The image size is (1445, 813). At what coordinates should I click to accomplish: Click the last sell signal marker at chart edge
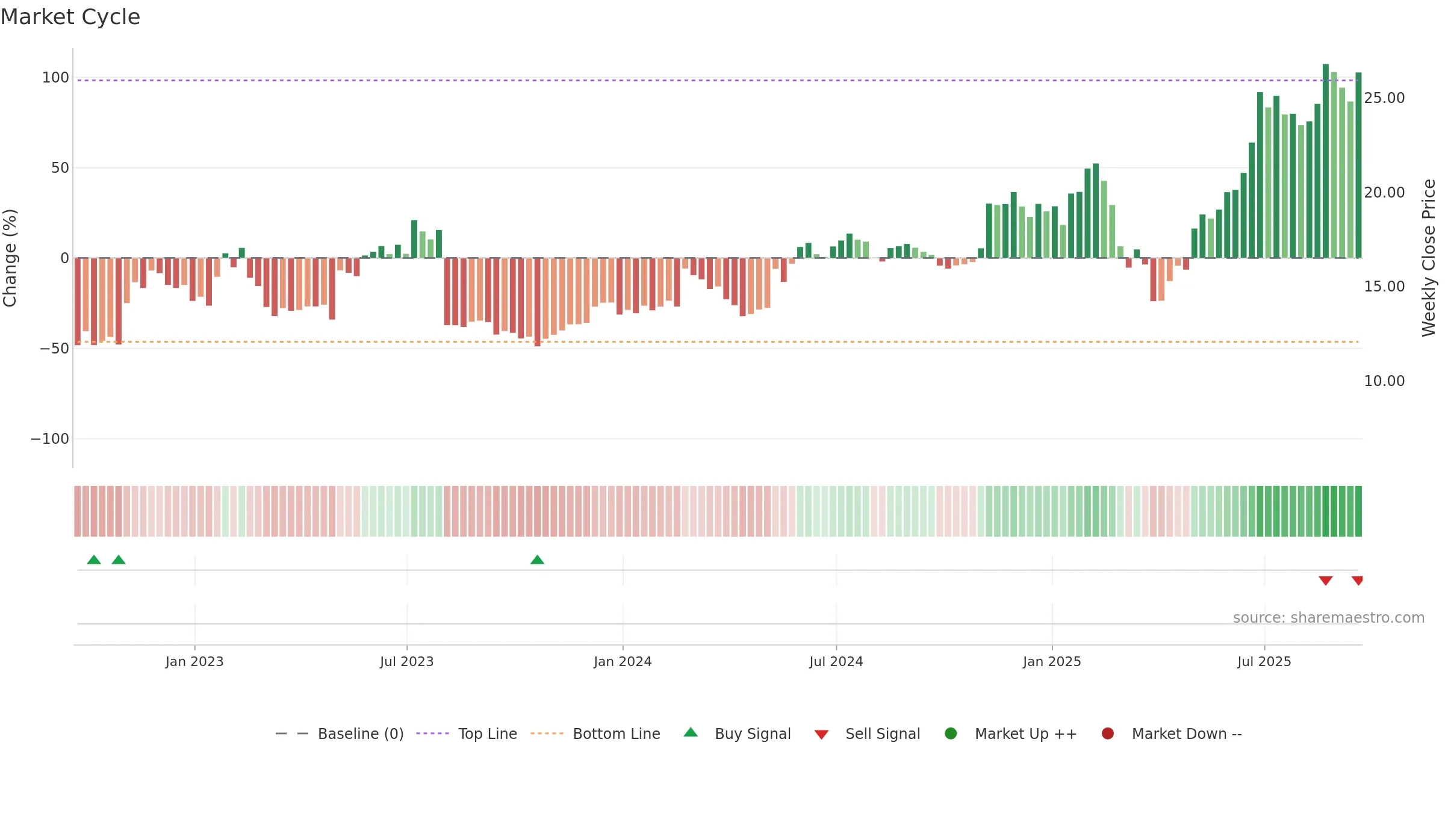(x=1357, y=581)
